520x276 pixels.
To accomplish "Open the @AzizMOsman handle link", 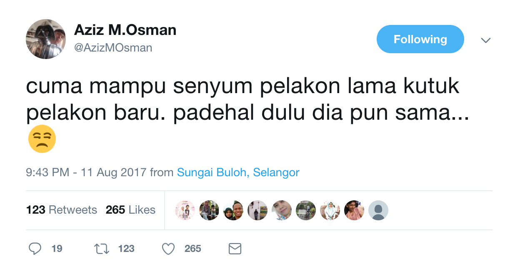I will pyautogui.click(x=113, y=48).
